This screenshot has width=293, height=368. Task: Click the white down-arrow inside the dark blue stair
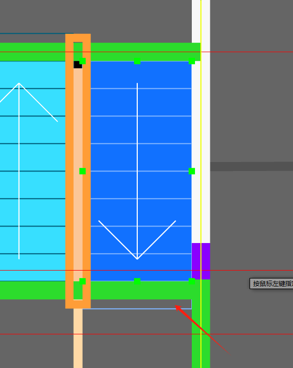137,171
